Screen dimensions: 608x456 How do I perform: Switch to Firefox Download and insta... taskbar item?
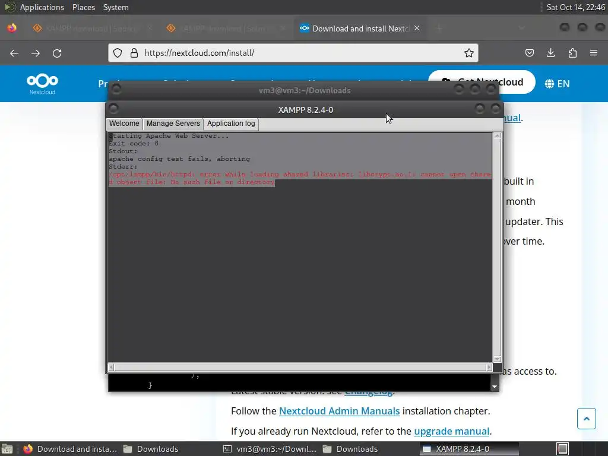click(70, 449)
